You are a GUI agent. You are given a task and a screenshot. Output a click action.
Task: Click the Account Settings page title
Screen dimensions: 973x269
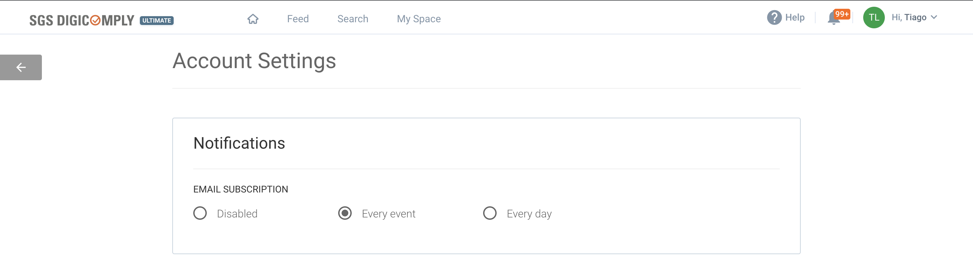click(254, 61)
